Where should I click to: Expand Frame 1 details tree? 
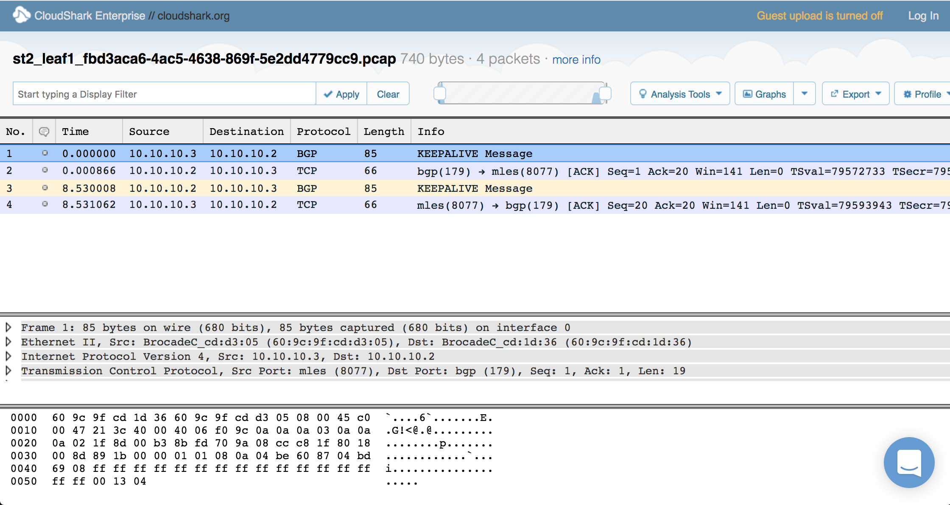pyautogui.click(x=8, y=327)
